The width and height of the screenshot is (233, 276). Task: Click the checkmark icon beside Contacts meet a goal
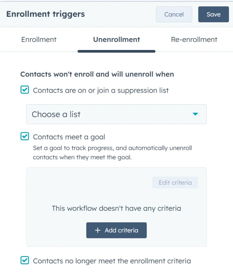24,136
